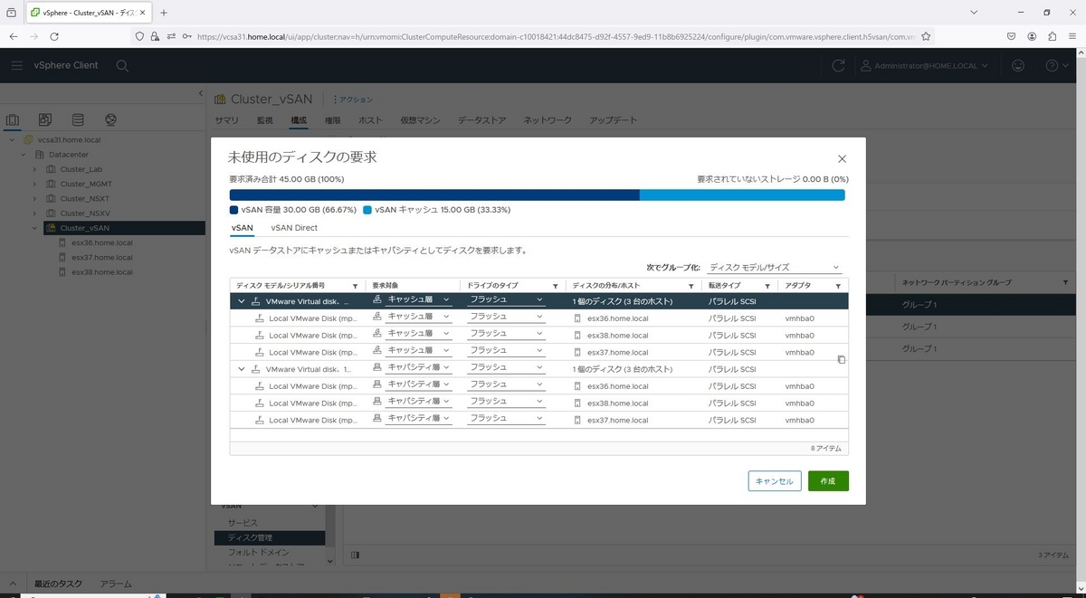Viewport: 1086px width, 598px height.
Task: Open the データストア tab
Action: [x=481, y=120]
